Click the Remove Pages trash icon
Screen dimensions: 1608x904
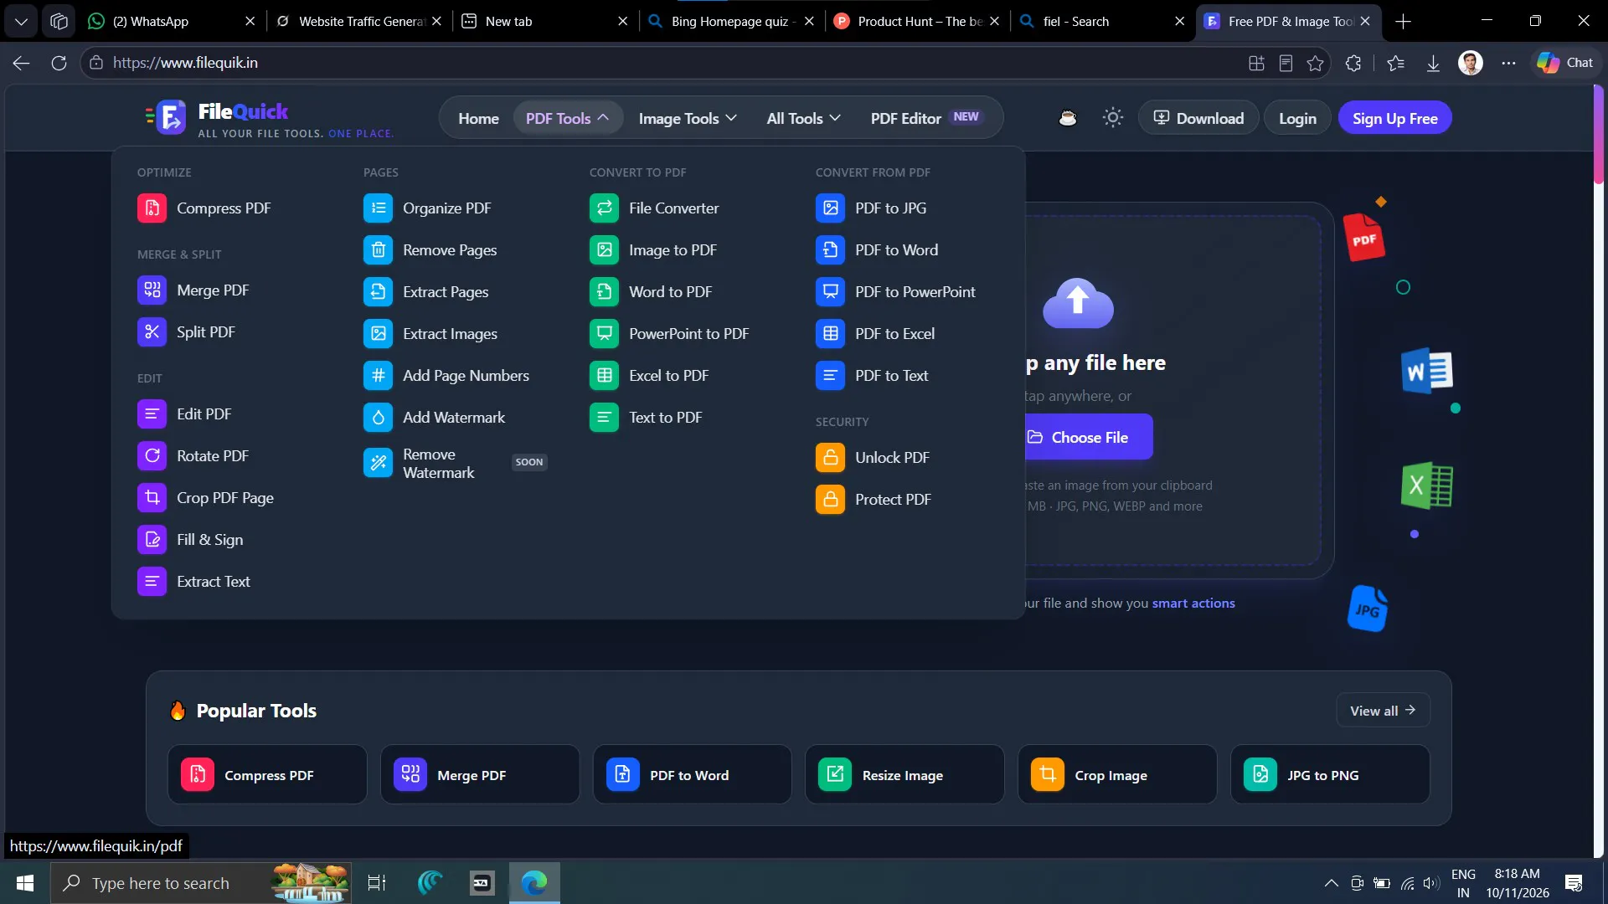pyautogui.click(x=378, y=250)
